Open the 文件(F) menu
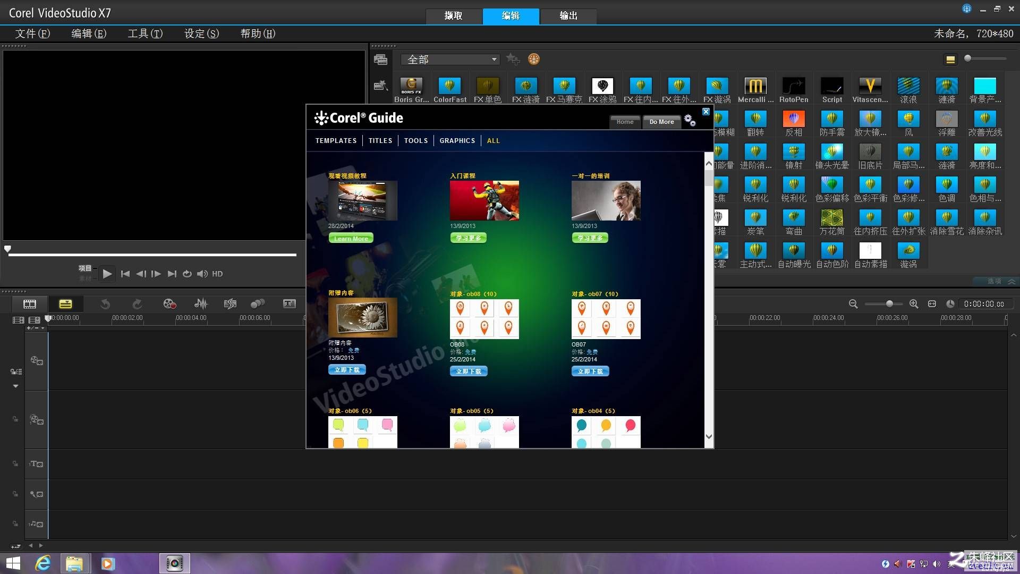This screenshot has width=1020, height=574. pyautogui.click(x=32, y=33)
